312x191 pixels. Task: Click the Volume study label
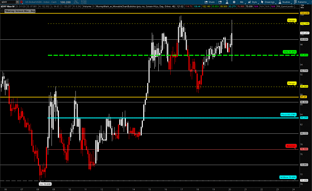(x=87, y=6)
